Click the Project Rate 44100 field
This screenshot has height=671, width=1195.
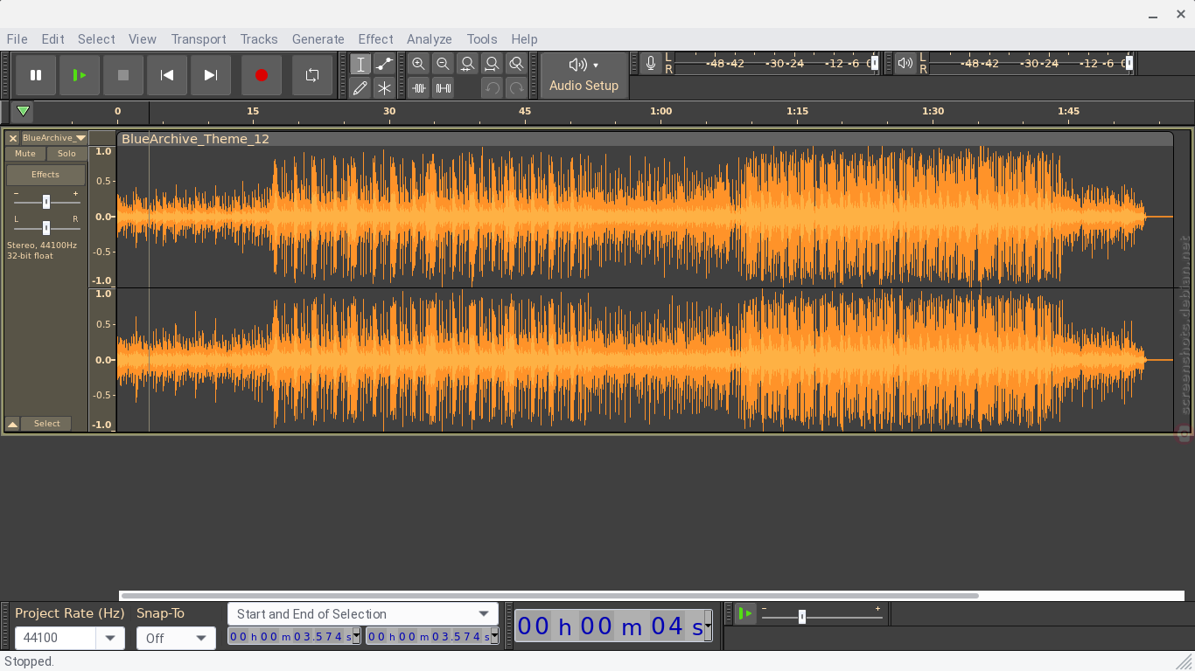click(56, 638)
